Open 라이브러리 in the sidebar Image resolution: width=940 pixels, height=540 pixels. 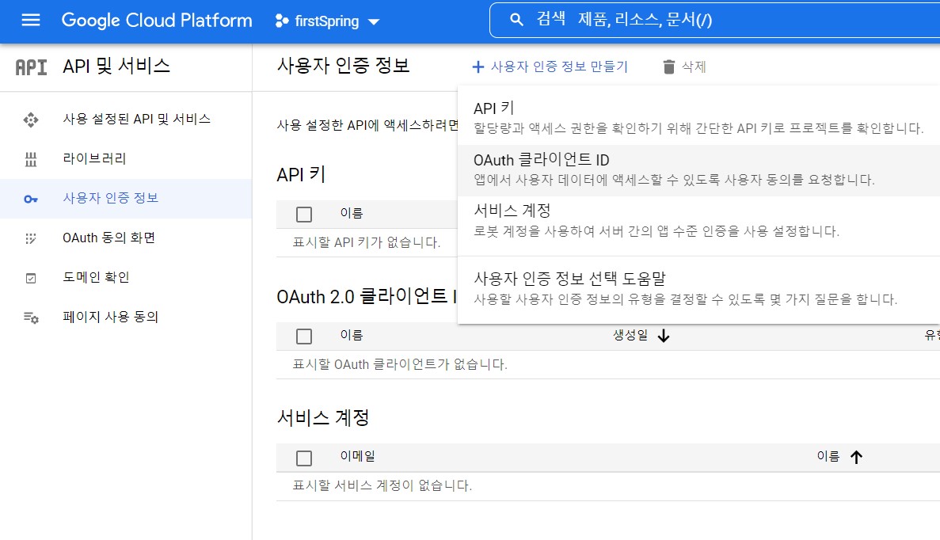click(x=126, y=159)
